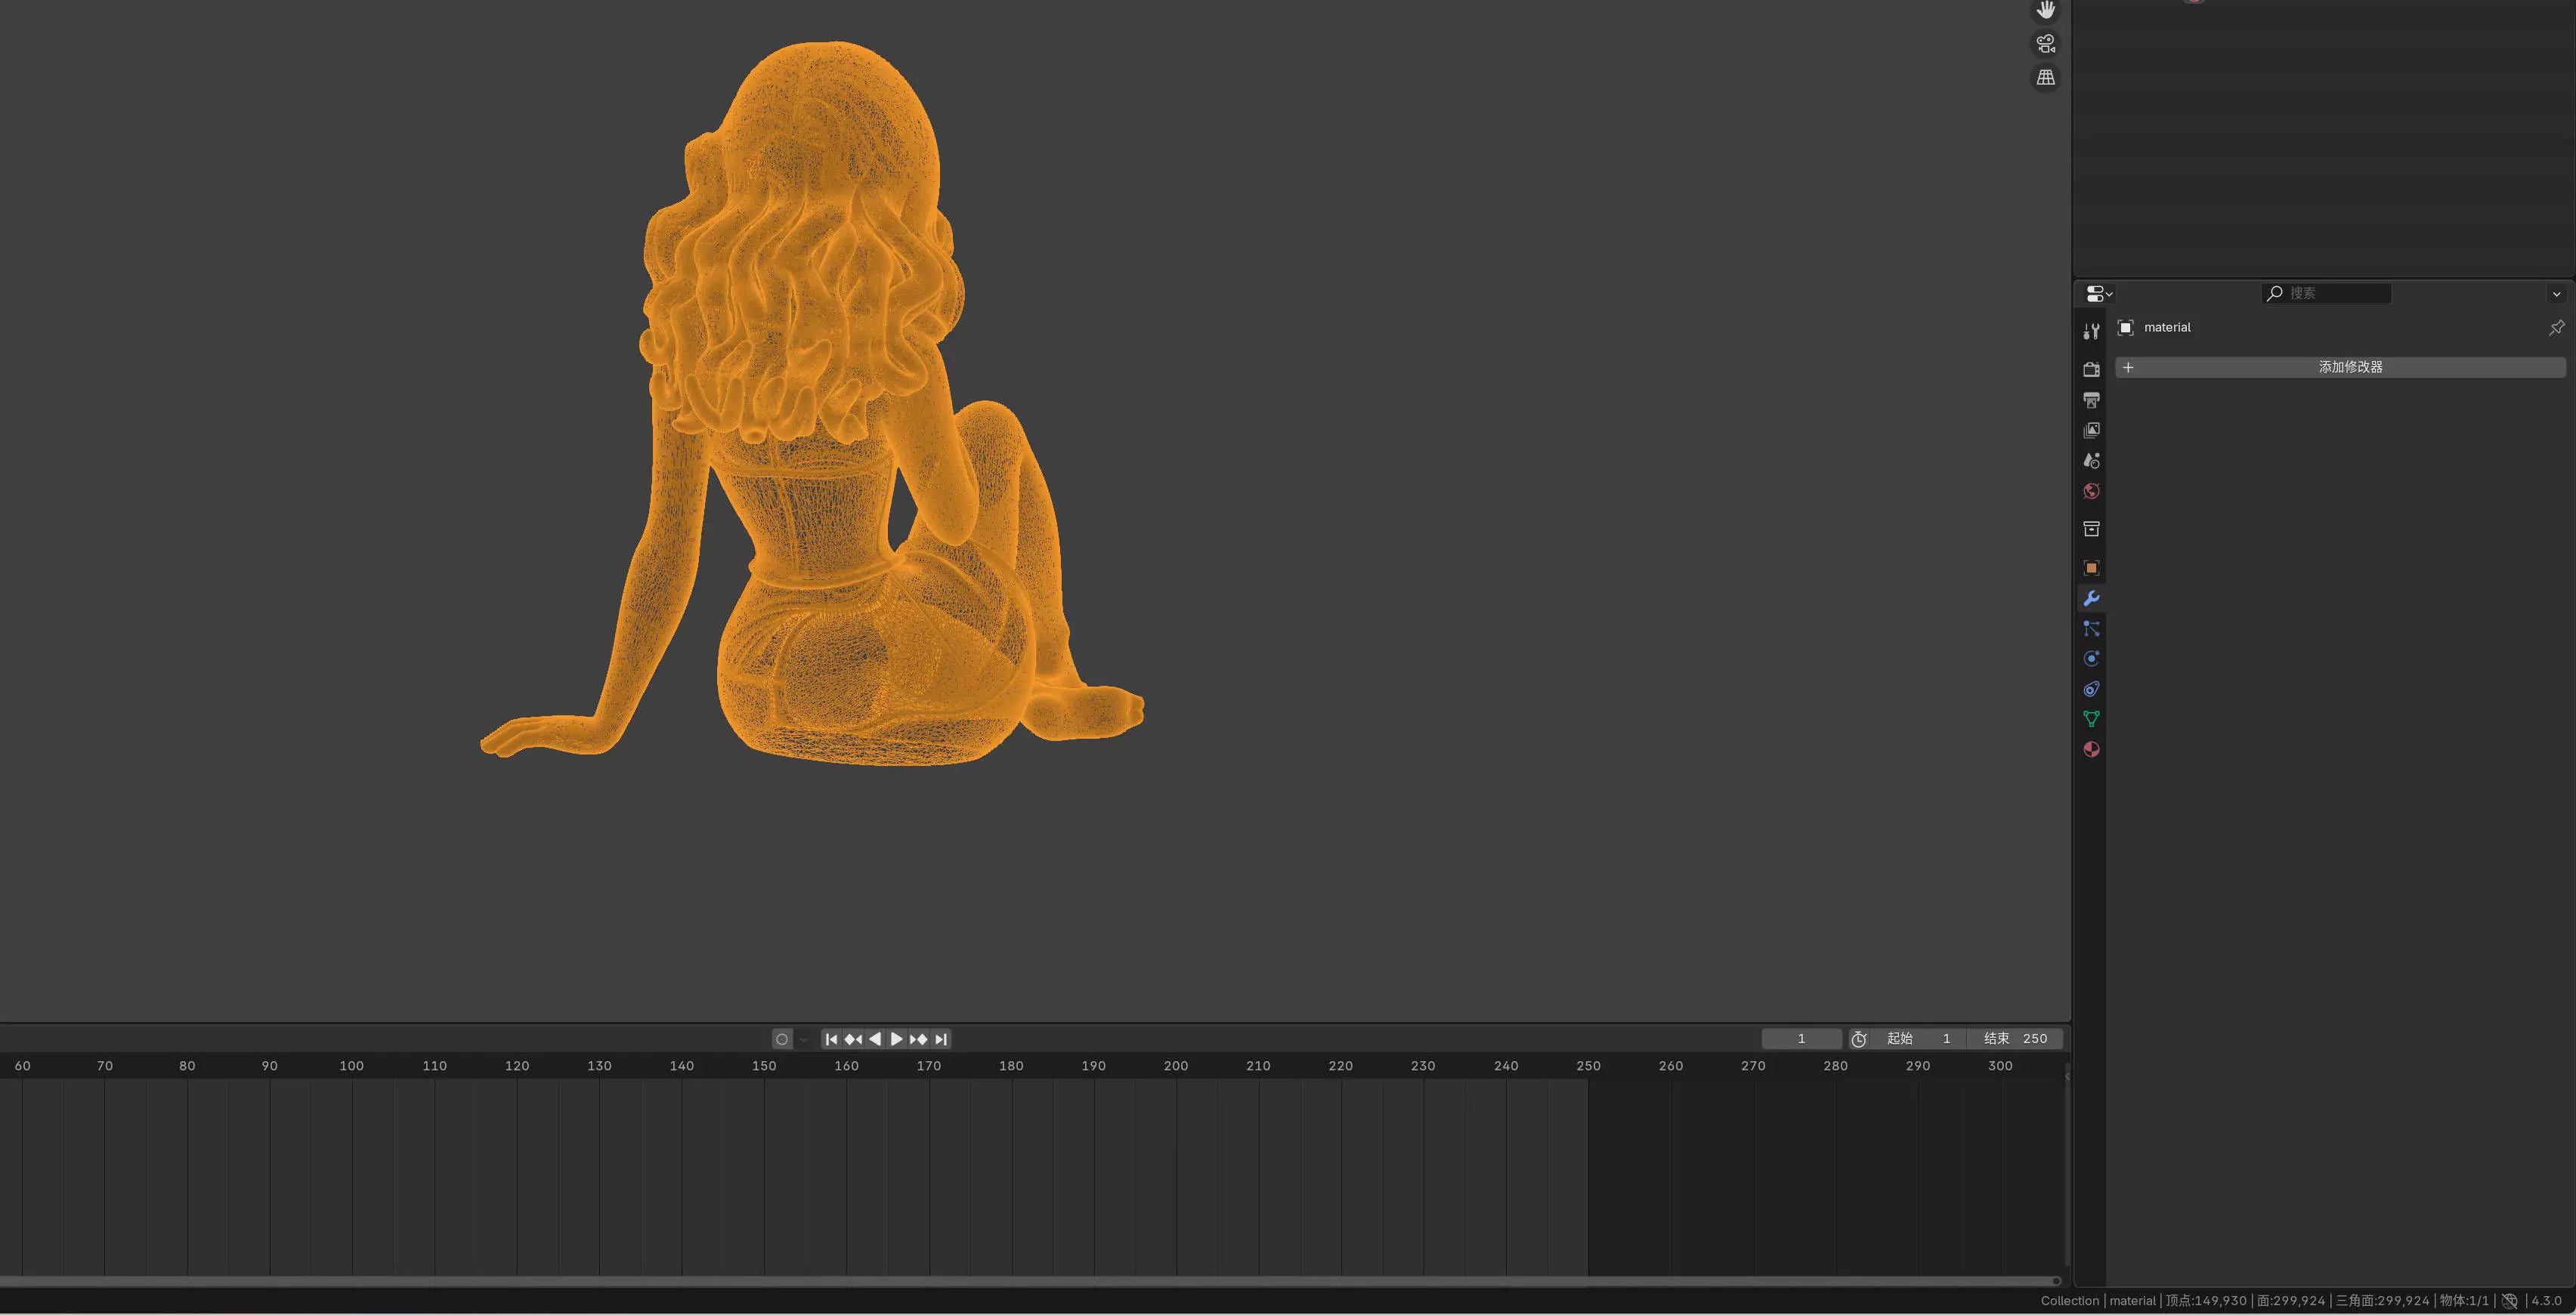Click the 面:299,924 face count
The height and width of the screenshot is (1315, 2576).
coord(2291,1301)
